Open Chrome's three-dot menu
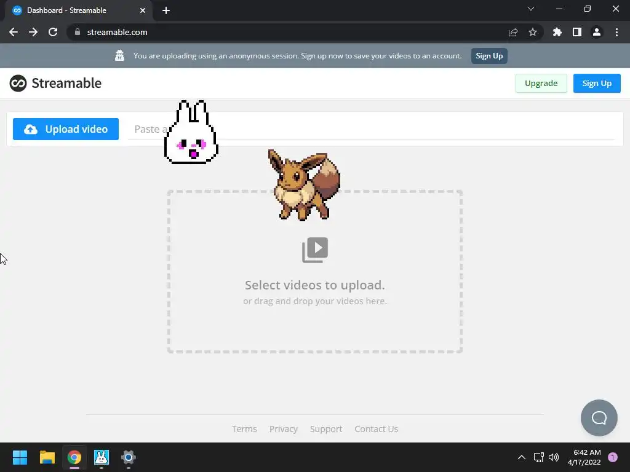The height and width of the screenshot is (472, 630). point(616,32)
